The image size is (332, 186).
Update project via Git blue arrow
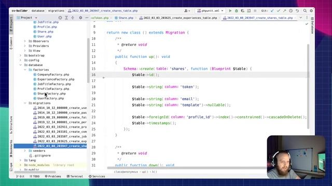click(272, 11)
